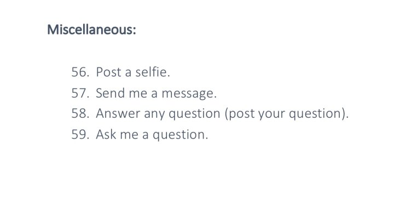Viewport: 394px width, 211px height.
Task: Click the letter "a" in "Post a selfie"
Action: [128, 73]
